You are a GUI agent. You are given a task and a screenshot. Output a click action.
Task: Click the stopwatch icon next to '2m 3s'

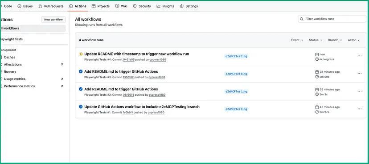pyautogui.click(x=317, y=94)
